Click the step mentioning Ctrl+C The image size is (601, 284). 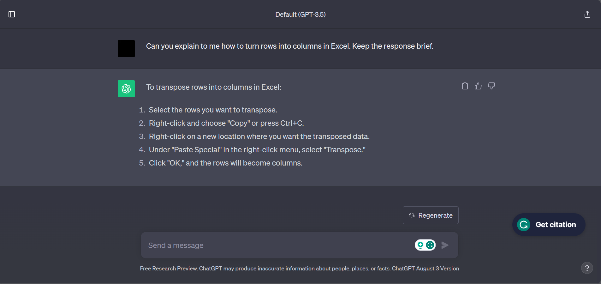pos(226,123)
